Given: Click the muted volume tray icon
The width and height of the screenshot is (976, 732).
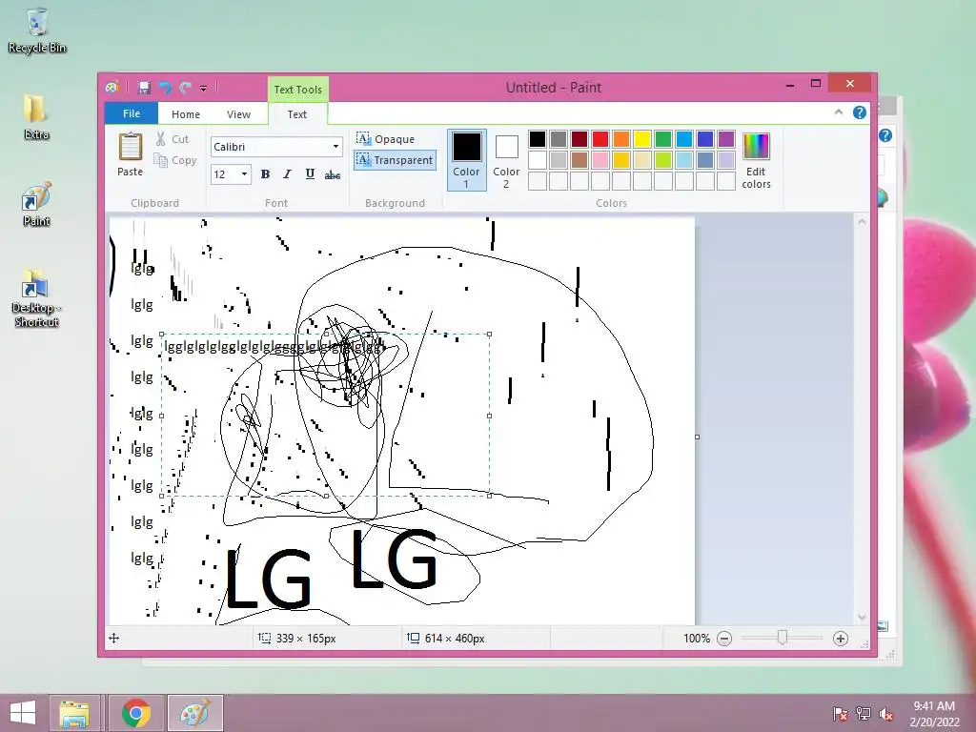Looking at the screenshot, I should point(886,714).
